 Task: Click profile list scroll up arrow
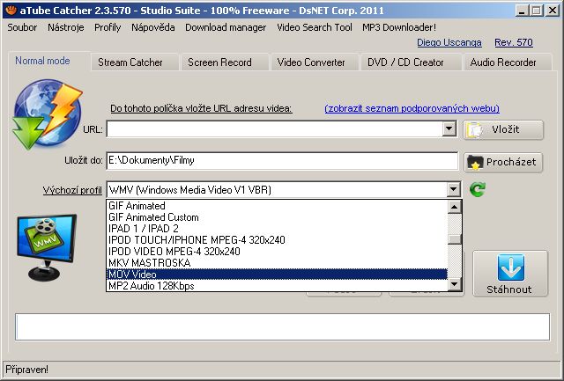click(x=455, y=207)
